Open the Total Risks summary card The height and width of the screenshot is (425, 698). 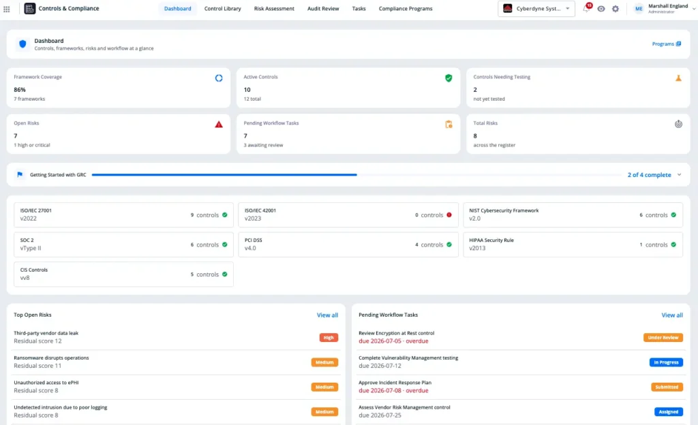coord(578,133)
